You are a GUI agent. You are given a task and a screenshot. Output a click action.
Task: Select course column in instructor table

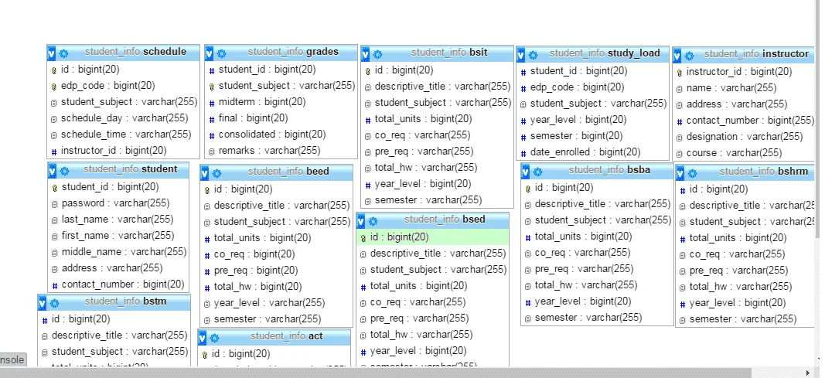point(744,153)
